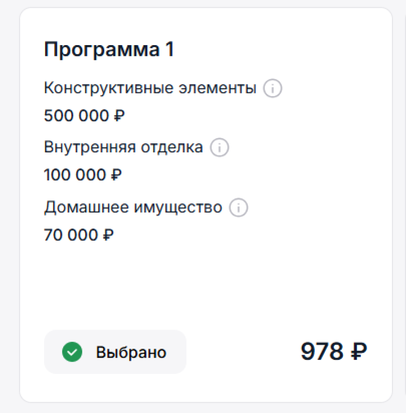
Task: Toggle selection of this insurance program
Action: (115, 352)
